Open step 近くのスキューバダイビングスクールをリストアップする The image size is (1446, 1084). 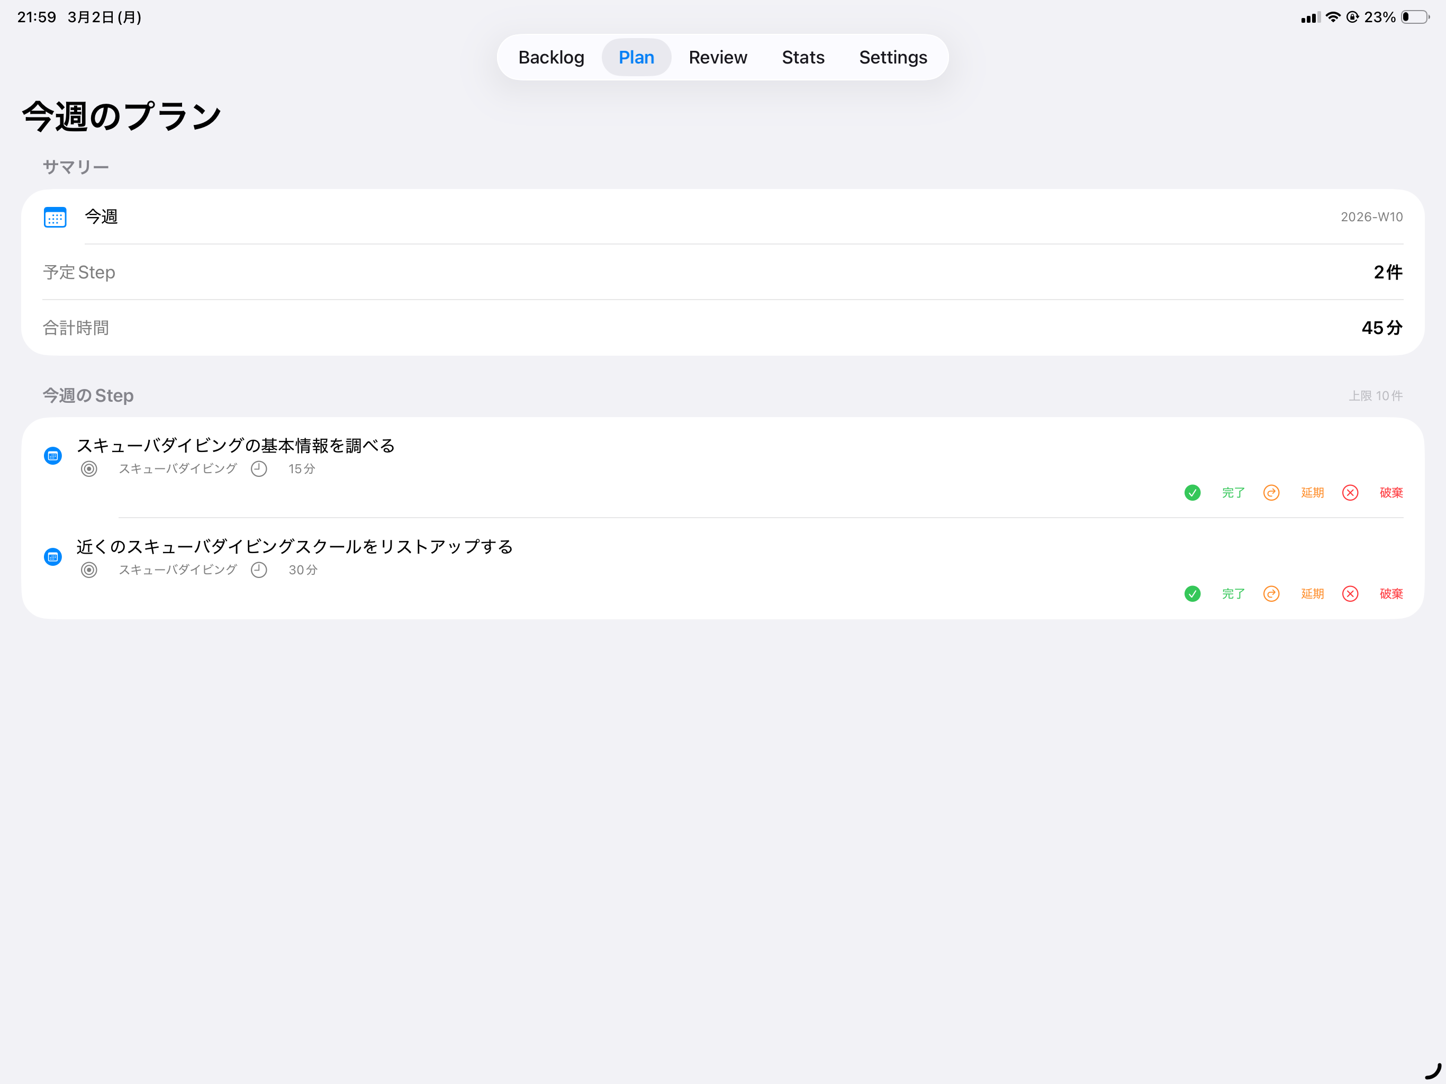tap(295, 547)
